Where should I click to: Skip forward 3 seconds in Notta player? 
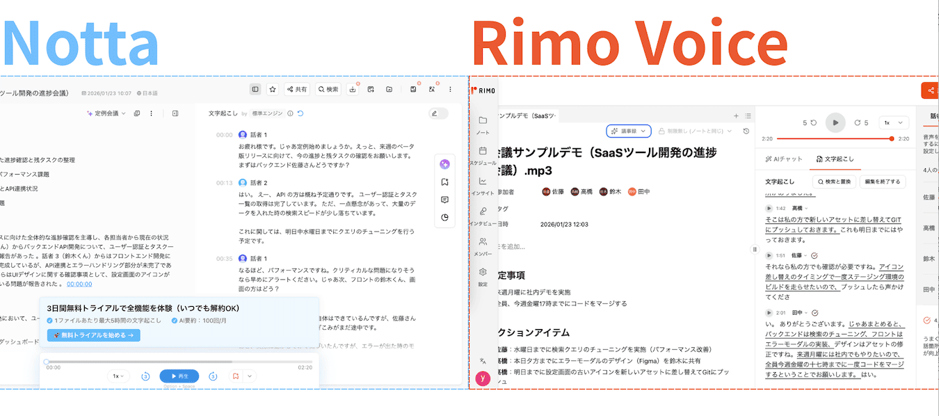pyautogui.click(x=213, y=376)
